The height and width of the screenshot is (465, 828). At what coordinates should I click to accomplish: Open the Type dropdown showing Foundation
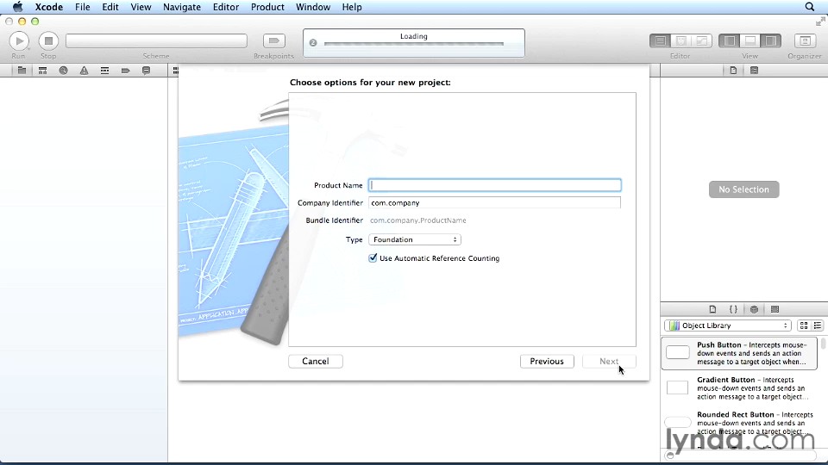(415, 239)
